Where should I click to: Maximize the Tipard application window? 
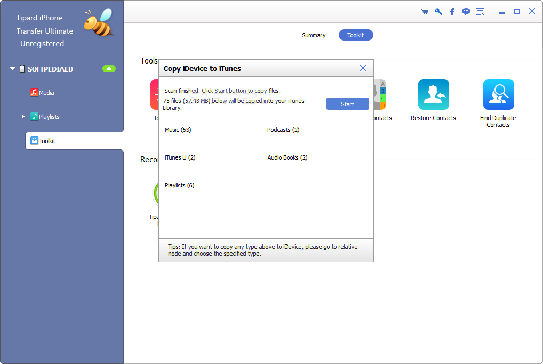(517, 11)
